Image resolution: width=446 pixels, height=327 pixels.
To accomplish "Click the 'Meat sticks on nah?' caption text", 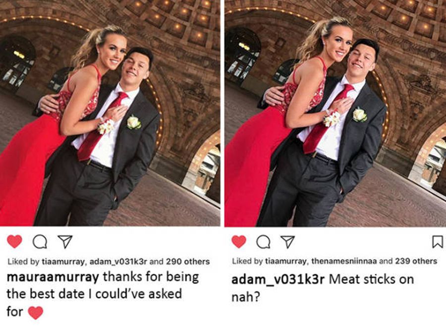I will coord(323,288).
